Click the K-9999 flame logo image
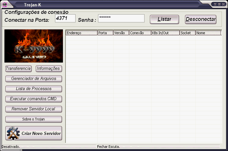 coord(34,46)
